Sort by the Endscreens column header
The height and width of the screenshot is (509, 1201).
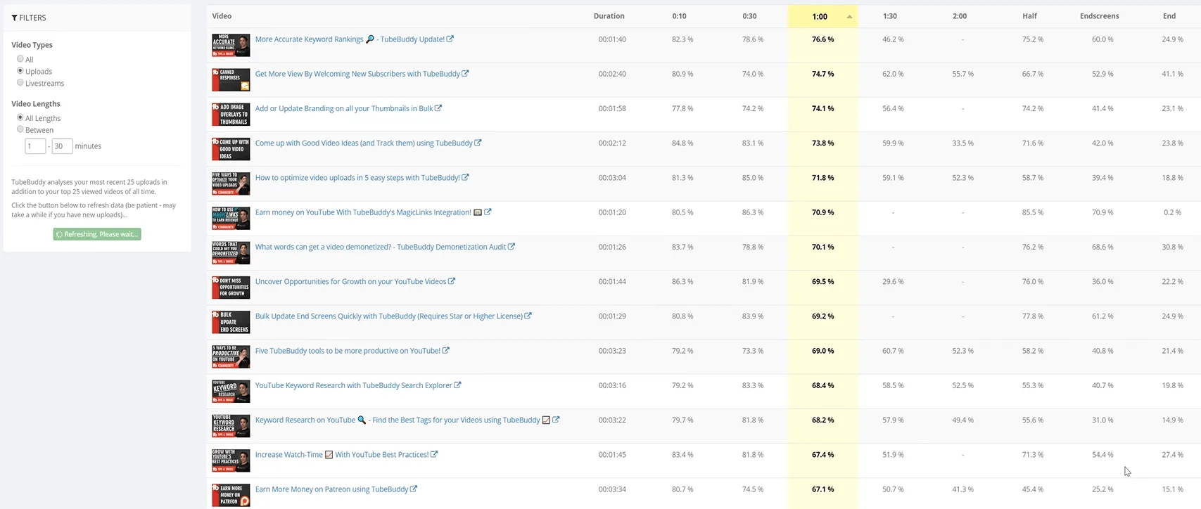pyautogui.click(x=1099, y=16)
